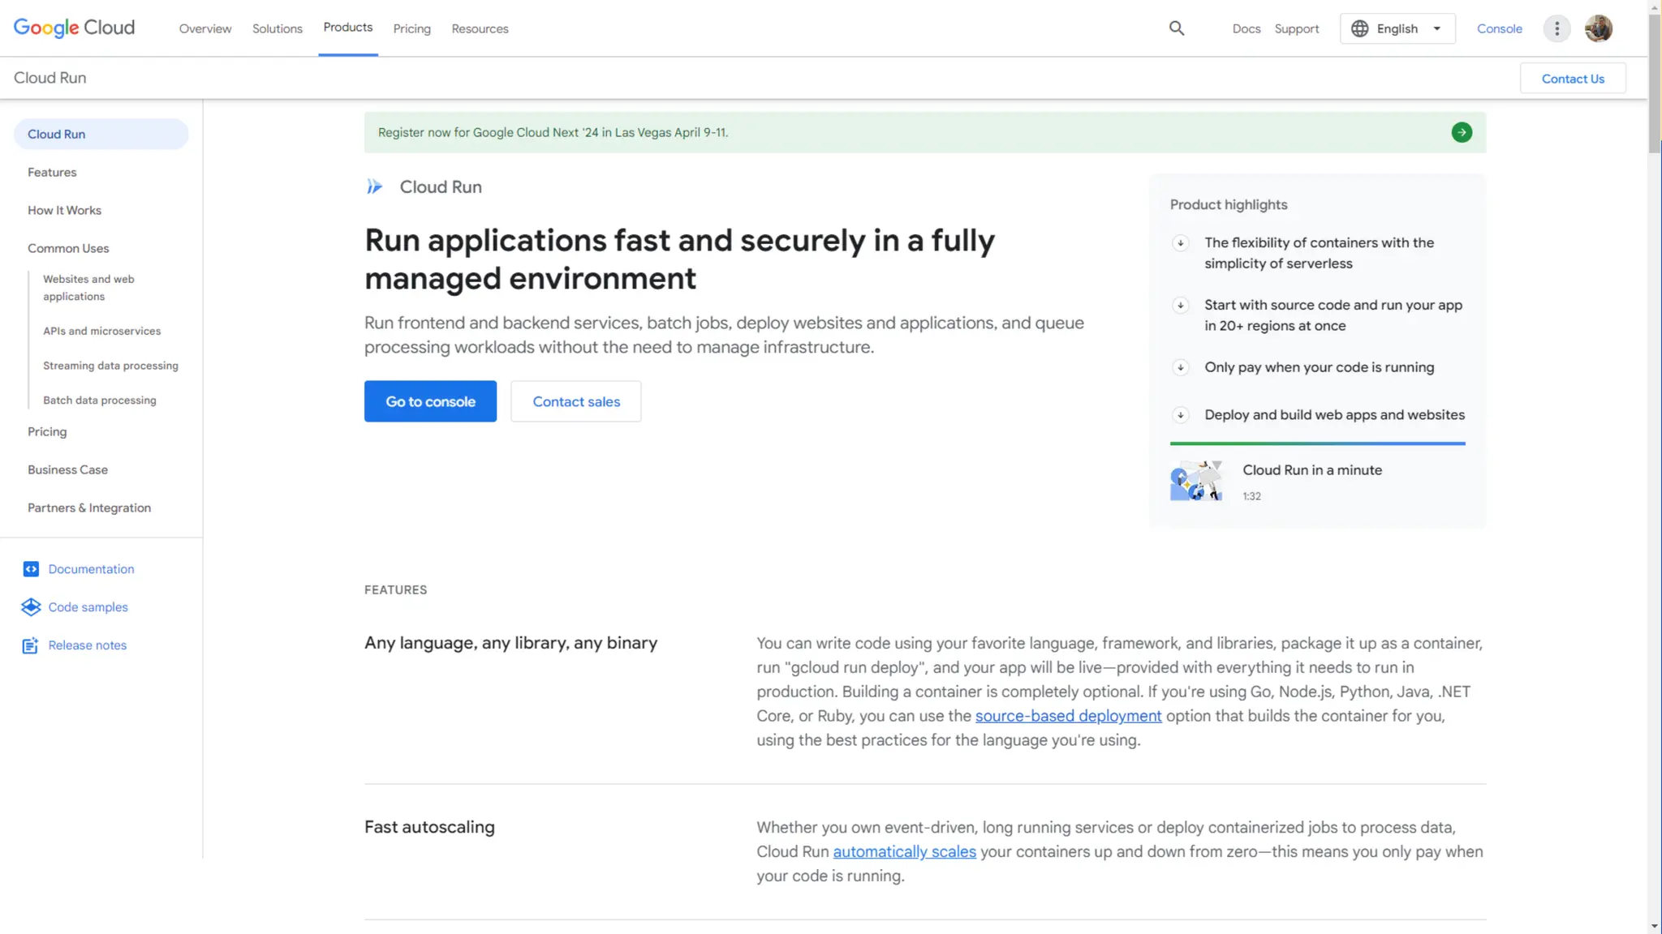Viewport: 1662px width, 934px height.
Task: Open the Docs link in the header
Action: click(1246, 28)
